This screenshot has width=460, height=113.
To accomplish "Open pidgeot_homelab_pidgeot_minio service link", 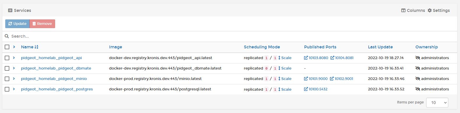I will pos(54,79).
